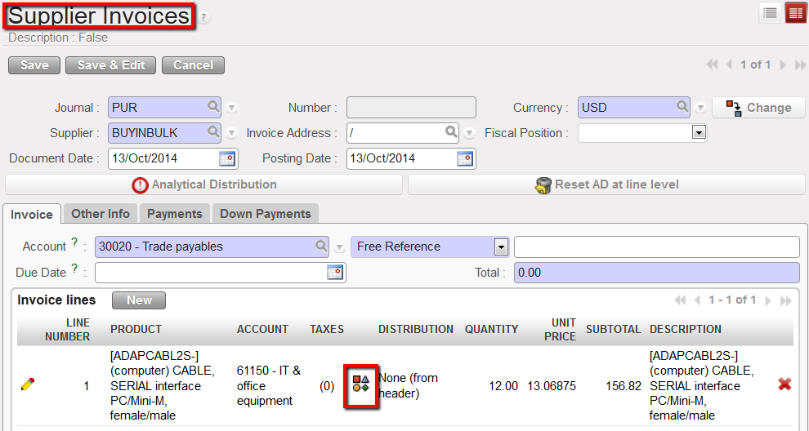Switch to the Other Info tab

point(101,214)
